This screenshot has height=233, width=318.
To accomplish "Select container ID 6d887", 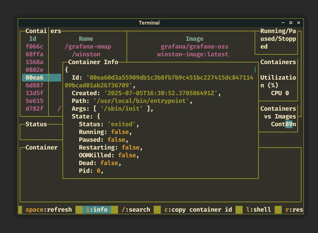I will (34, 85).
